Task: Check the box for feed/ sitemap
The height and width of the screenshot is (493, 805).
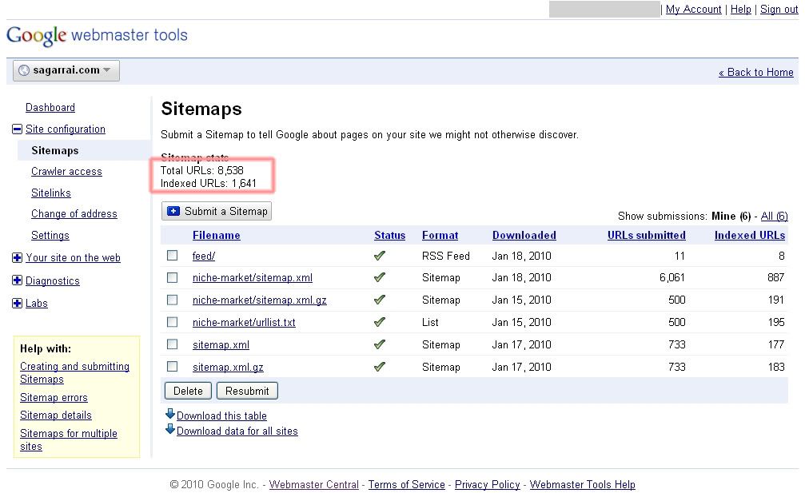Action: 173,256
